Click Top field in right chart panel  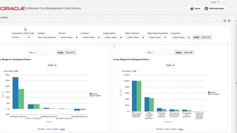click(162, 52)
